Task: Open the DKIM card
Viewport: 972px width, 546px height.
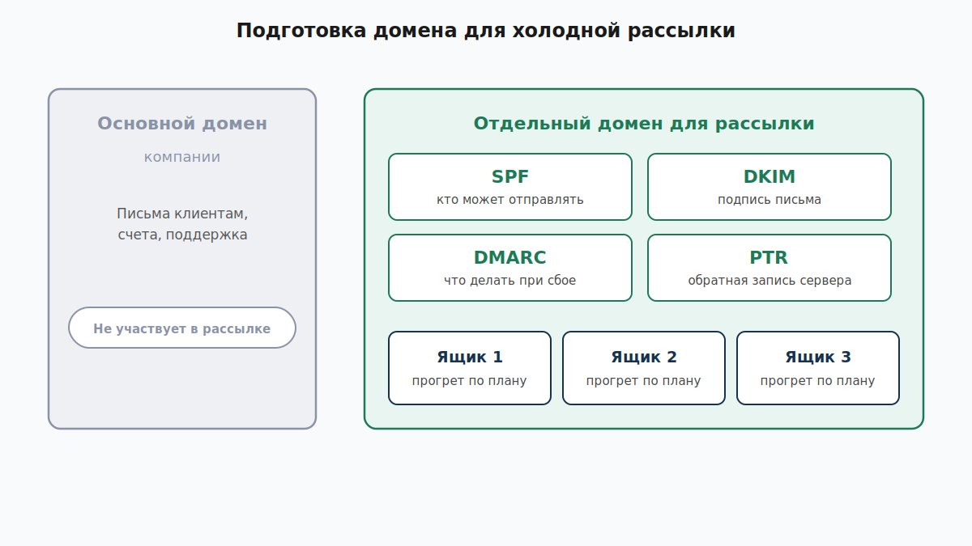Action: (x=769, y=187)
